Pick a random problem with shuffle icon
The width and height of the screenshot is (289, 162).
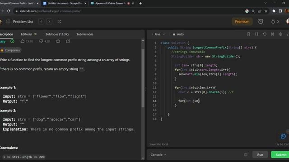(x=59, y=22)
